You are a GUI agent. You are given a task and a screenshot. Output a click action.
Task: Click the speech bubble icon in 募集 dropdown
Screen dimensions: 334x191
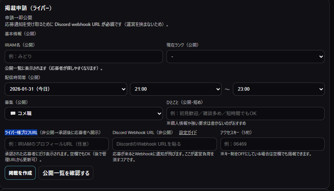coord(13,114)
